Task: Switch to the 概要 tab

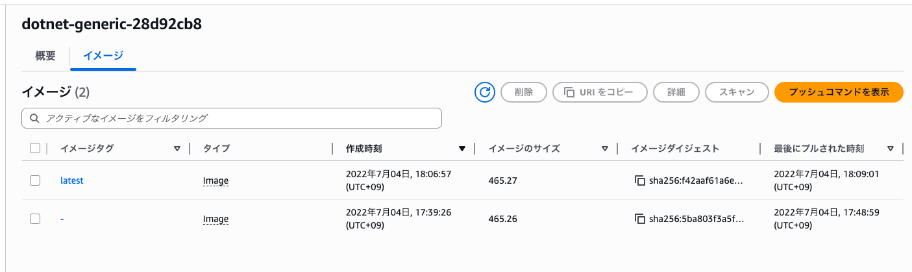Action: click(x=45, y=56)
